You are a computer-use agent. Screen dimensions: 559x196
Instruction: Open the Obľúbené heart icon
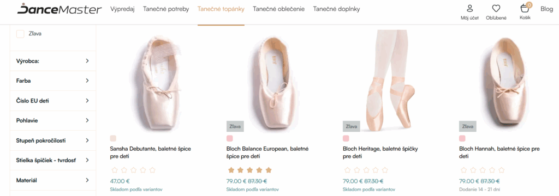pyautogui.click(x=496, y=9)
